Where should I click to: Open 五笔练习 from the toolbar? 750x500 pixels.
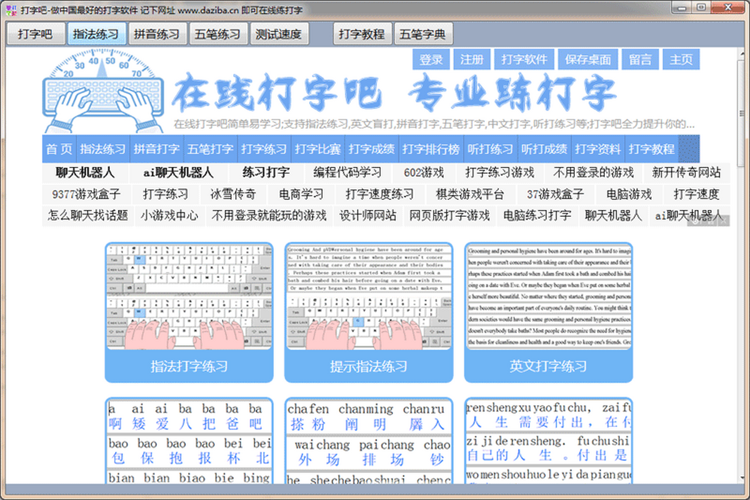coord(218,34)
